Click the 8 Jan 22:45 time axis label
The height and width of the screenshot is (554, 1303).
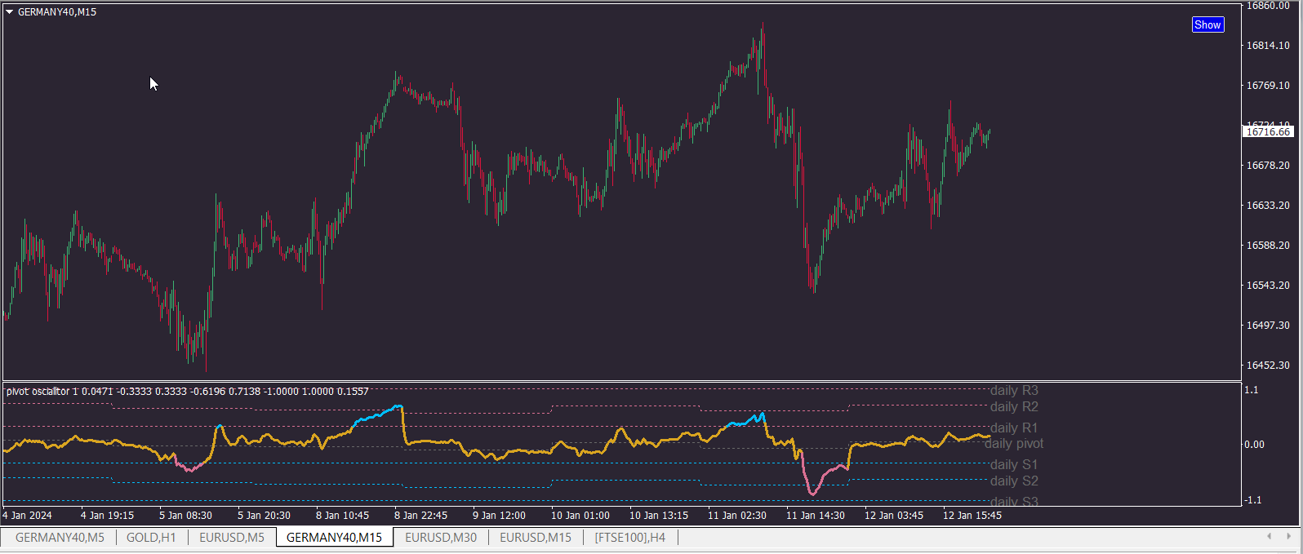(x=420, y=516)
